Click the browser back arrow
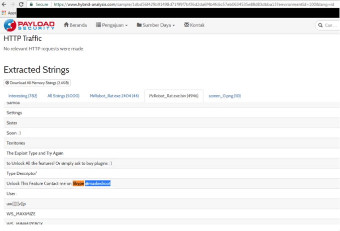This screenshot has height=231, width=340. [5, 4]
